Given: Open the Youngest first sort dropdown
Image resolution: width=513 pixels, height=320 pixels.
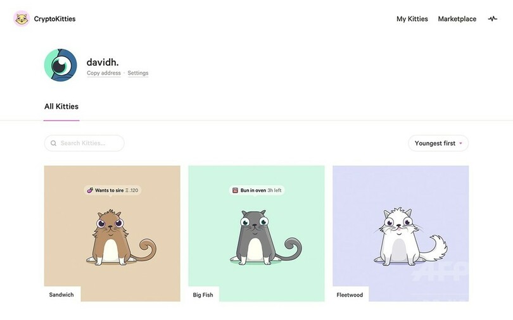Looking at the screenshot, I should (434, 144).
